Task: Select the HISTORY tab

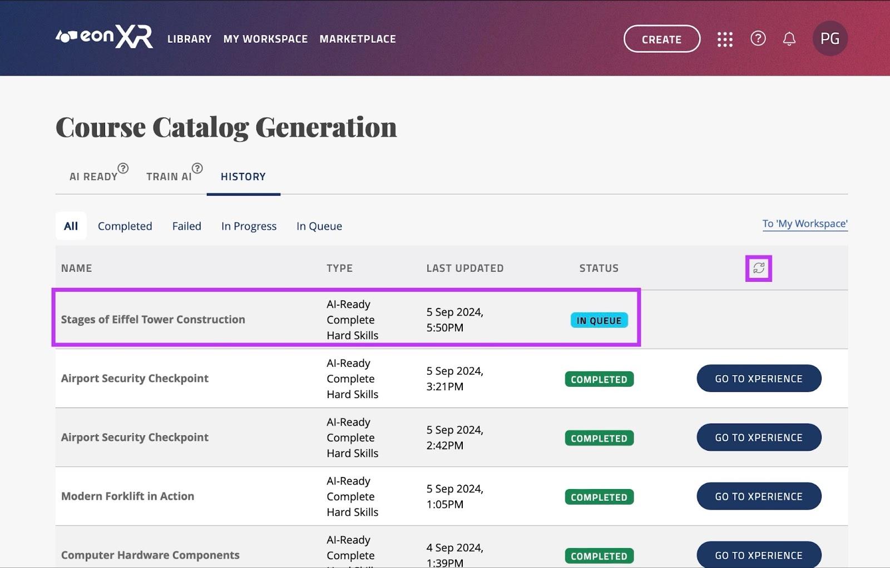Action: pyautogui.click(x=243, y=177)
